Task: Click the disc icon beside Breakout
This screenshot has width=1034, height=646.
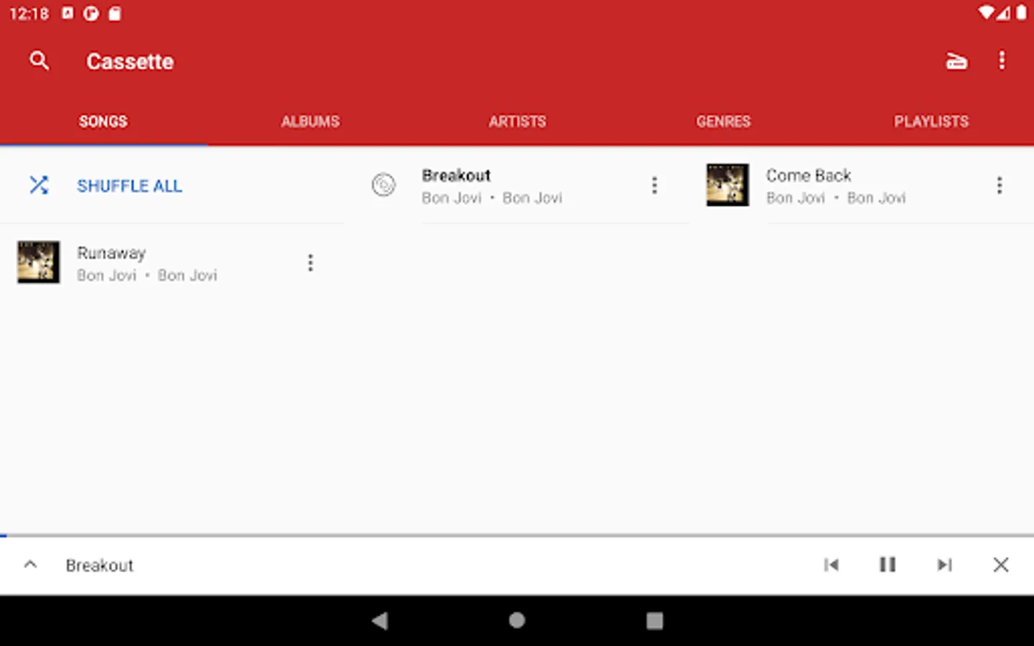Action: [x=383, y=185]
